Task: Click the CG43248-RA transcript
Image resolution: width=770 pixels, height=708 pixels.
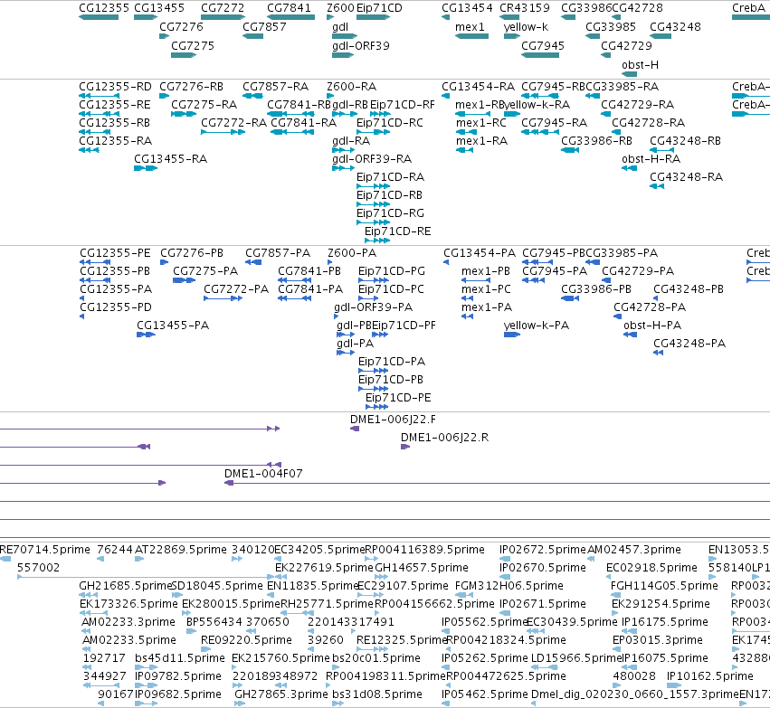Action: (657, 186)
